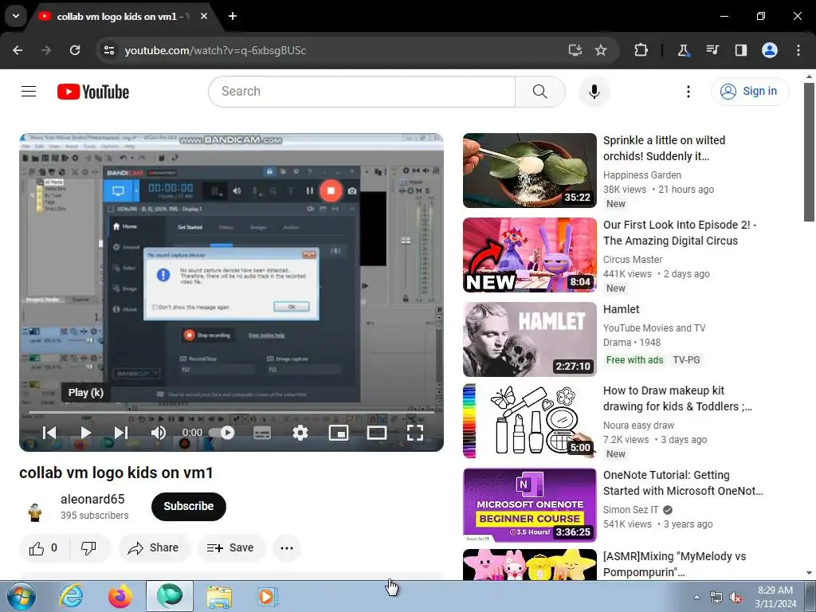The height and width of the screenshot is (612, 816).
Task: Open aleonard65 channel name link
Action: pyautogui.click(x=92, y=499)
